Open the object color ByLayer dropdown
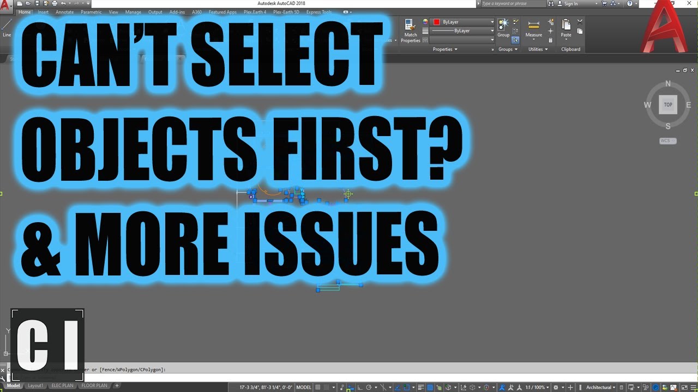 coord(462,22)
